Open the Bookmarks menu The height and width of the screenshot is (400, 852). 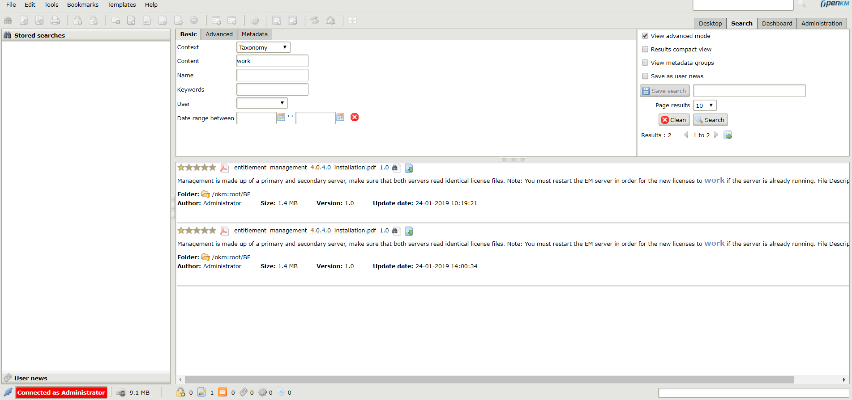click(82, 5)
